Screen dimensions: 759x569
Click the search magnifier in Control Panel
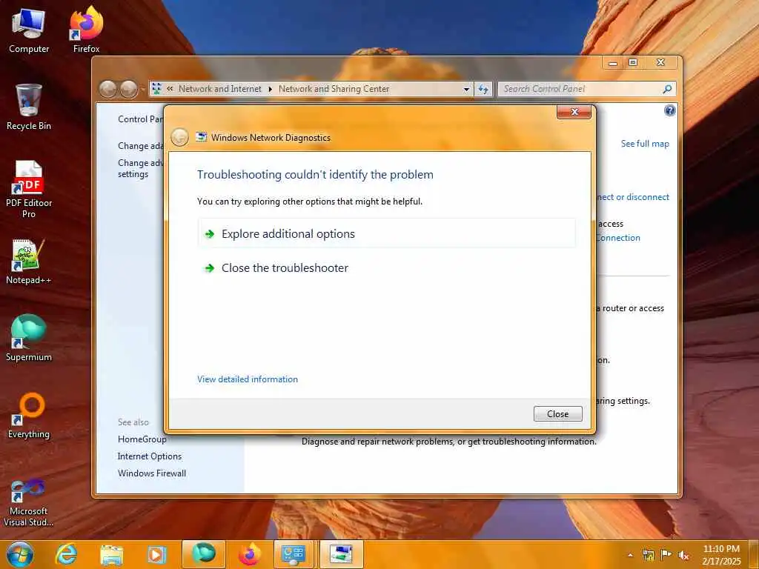coord(667,89)
